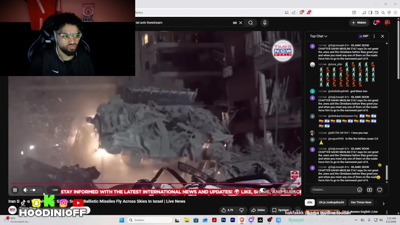This screenshot has width=400, height=225.
Task: Mute the video volume speaker icon
Action: pos(25,190)
